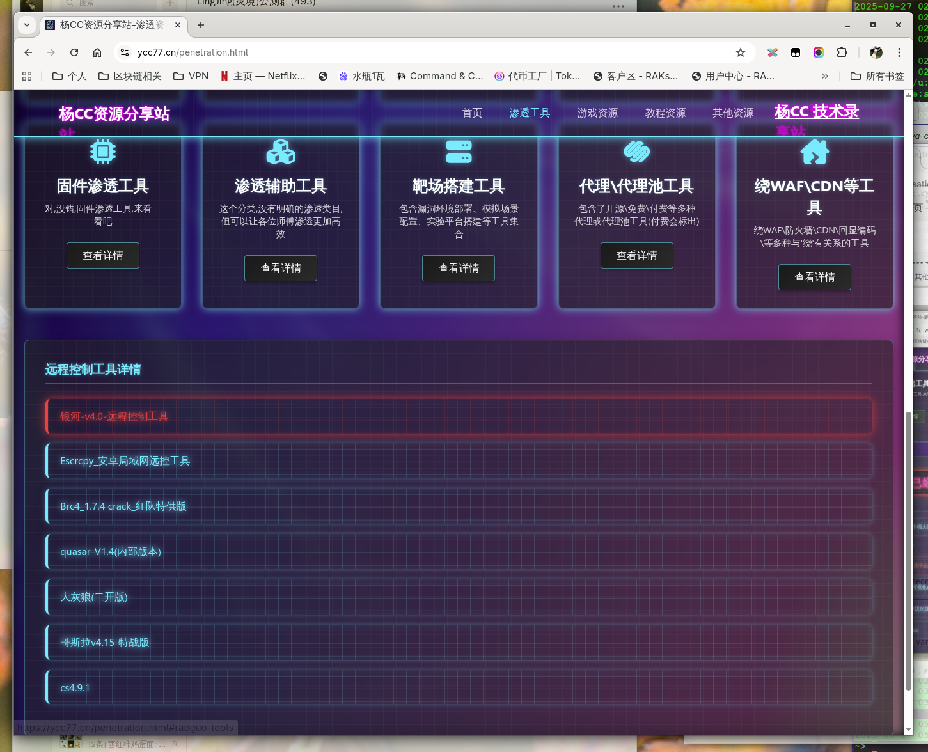Click the swirl icon on 代理池工具 card
Image resolution: width=928 pixels, height=752 pixels.
[636, 152]
